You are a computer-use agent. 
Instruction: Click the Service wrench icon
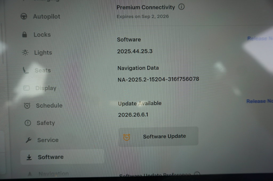tap(28, 140)
